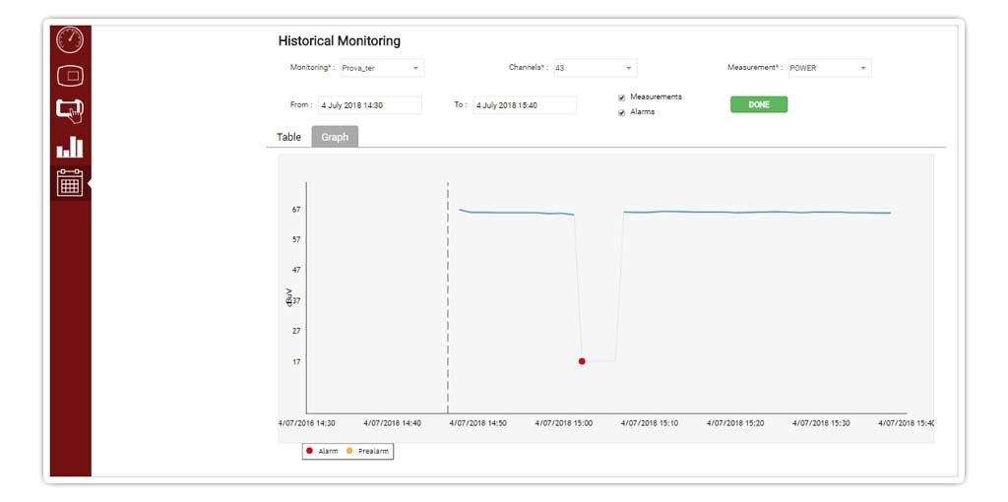Click the 4/07/2018 14:40 axis label
Viewport: 1008px width, 502px height.
392,423
